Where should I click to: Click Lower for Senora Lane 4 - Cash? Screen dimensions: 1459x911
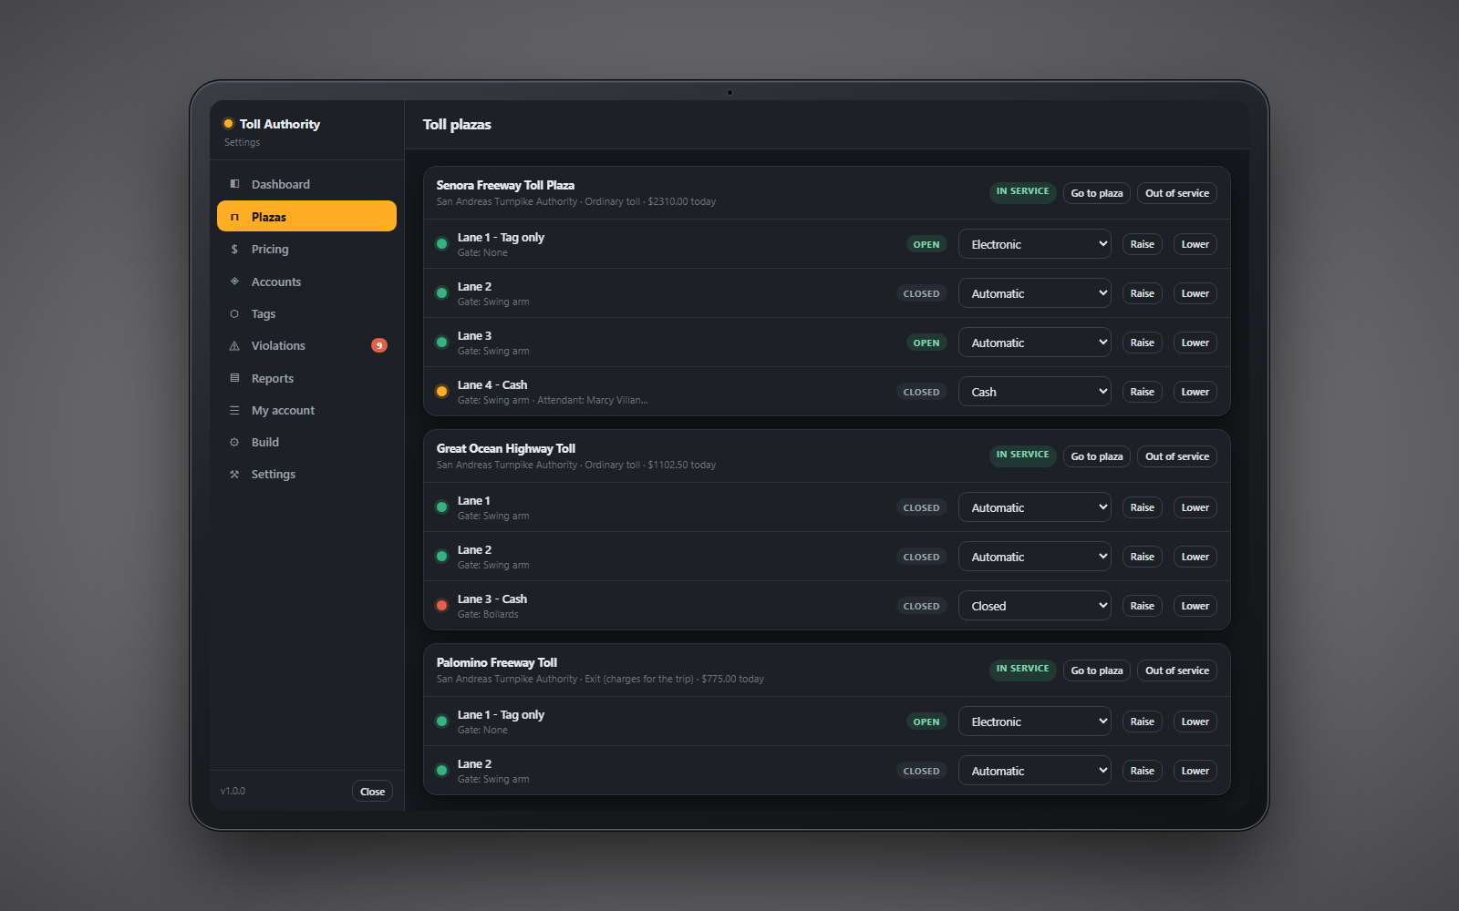pos(1195,392)
